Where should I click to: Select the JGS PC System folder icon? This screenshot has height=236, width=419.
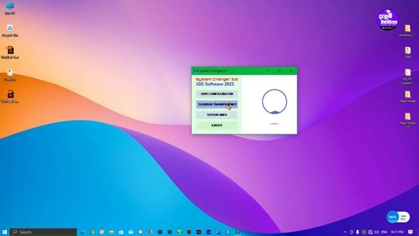[x=407, y=76]
